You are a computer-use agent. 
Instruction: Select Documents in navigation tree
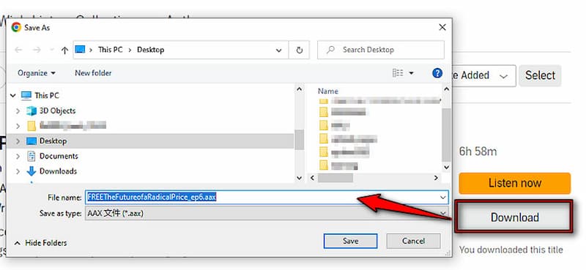pyautogui.click(x=59, y=156)
